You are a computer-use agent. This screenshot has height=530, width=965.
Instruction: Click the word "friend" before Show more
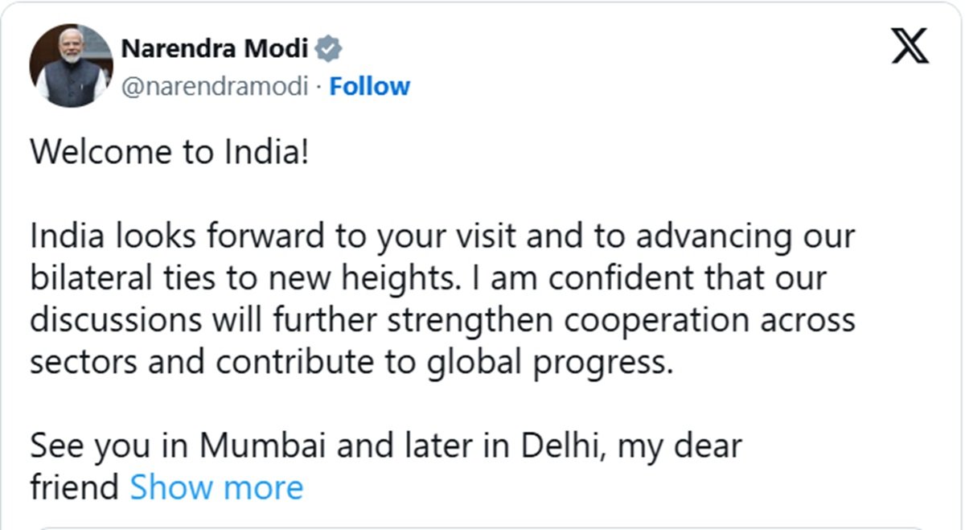(x=75, y=487)
